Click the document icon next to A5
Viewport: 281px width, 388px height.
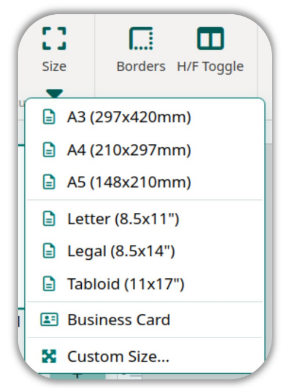coord(49,182)
